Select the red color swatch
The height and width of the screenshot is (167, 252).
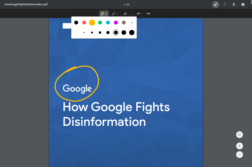pyautogui.click(x=84, y=23)
